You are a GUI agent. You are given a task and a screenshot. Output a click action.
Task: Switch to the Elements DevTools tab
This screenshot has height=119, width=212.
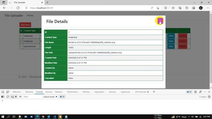29,92
